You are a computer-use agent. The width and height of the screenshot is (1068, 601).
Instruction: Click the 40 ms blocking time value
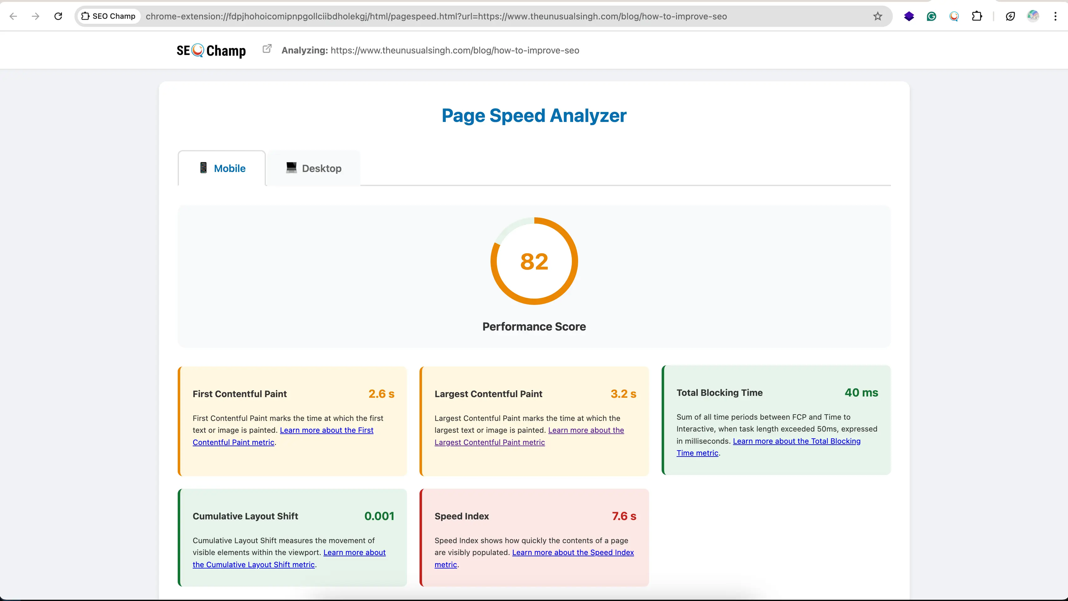point(862,392)
